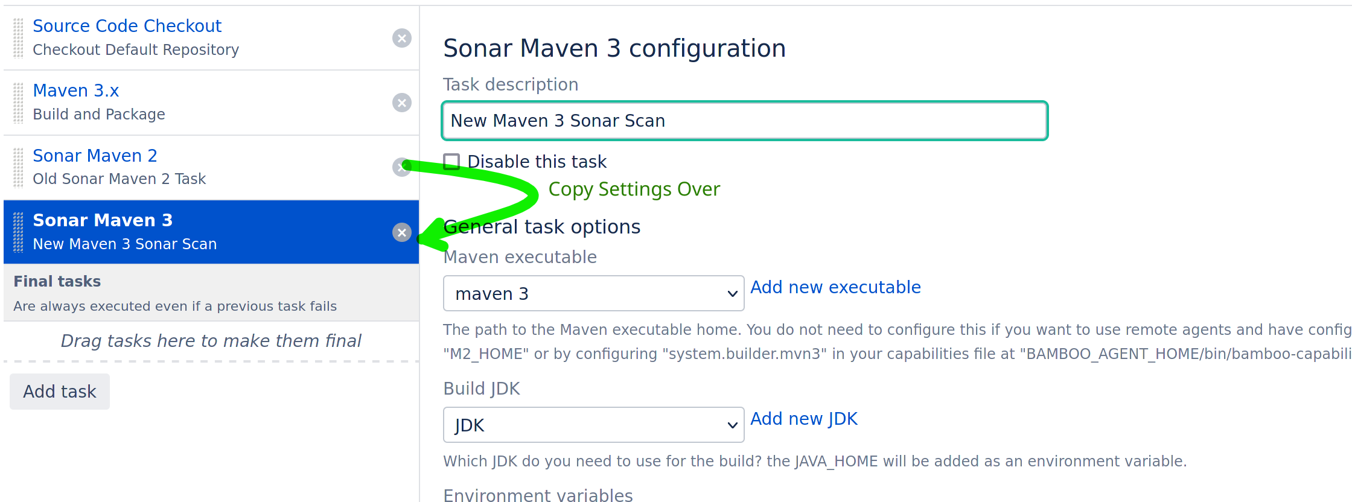Image resolution: width=1352 pixels, height=502 pixels.
Task: Grab drag handle of Maven 3.x task
Action: tap(19, 103)
